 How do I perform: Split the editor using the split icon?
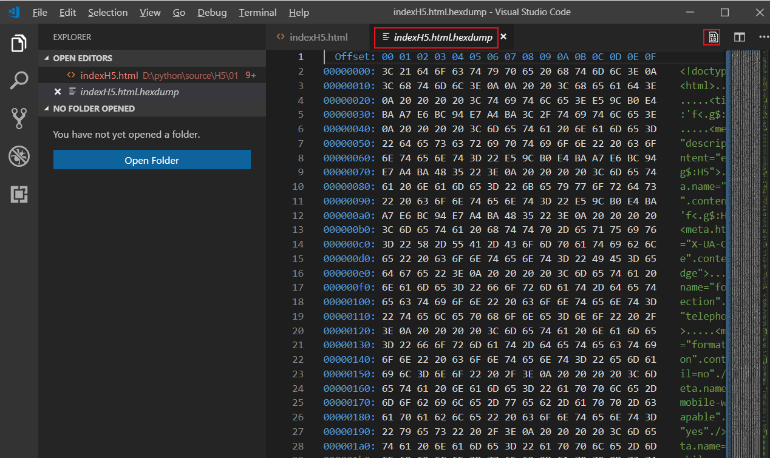tap(739, 36)
